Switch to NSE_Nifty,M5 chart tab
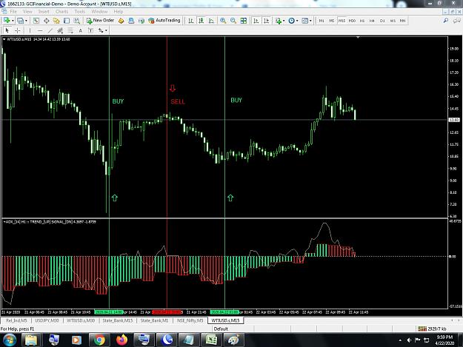 tap(190, 320)
